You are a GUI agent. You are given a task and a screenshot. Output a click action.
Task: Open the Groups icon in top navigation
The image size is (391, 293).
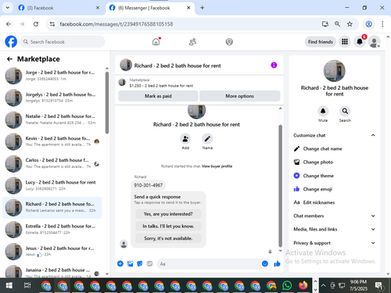click(229, 41)
